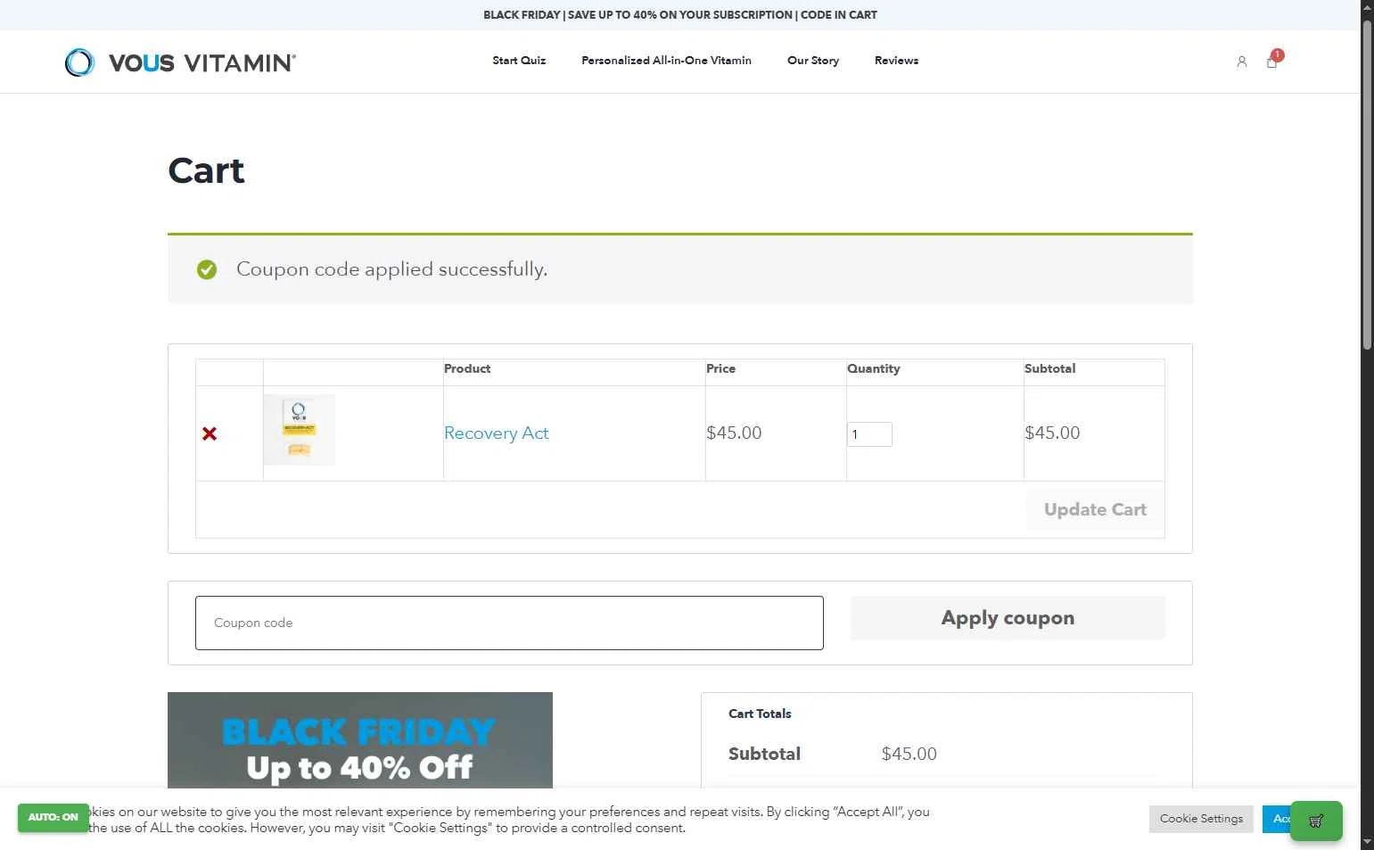Click the Cart Totals subtotal $45.00
This screenshot has width=1374, height=850.
(x=909, y=754)
